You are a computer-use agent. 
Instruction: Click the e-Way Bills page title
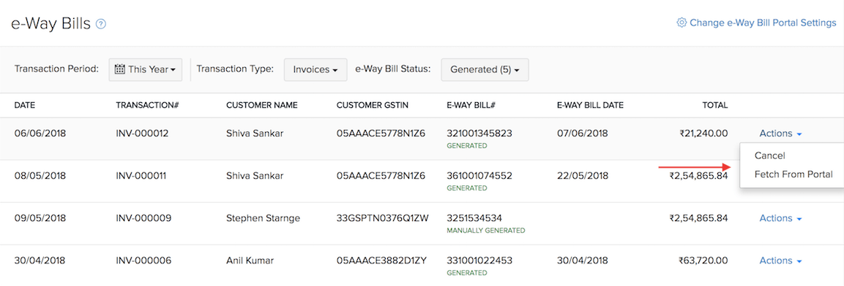[51, 24]
